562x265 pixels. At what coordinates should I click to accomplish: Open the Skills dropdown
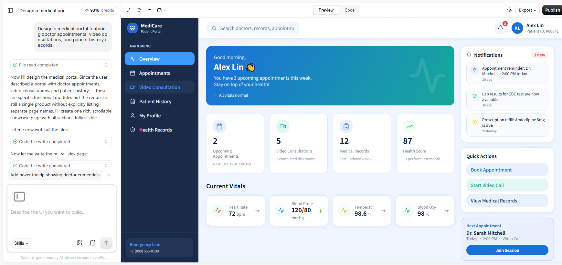click(x=22, y=243)
